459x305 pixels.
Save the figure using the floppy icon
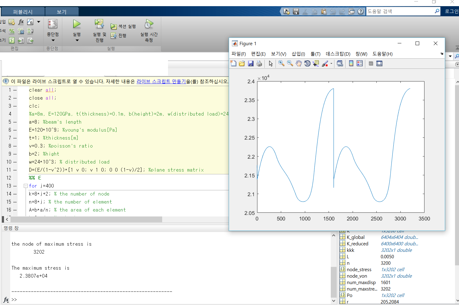coord(251,63)
